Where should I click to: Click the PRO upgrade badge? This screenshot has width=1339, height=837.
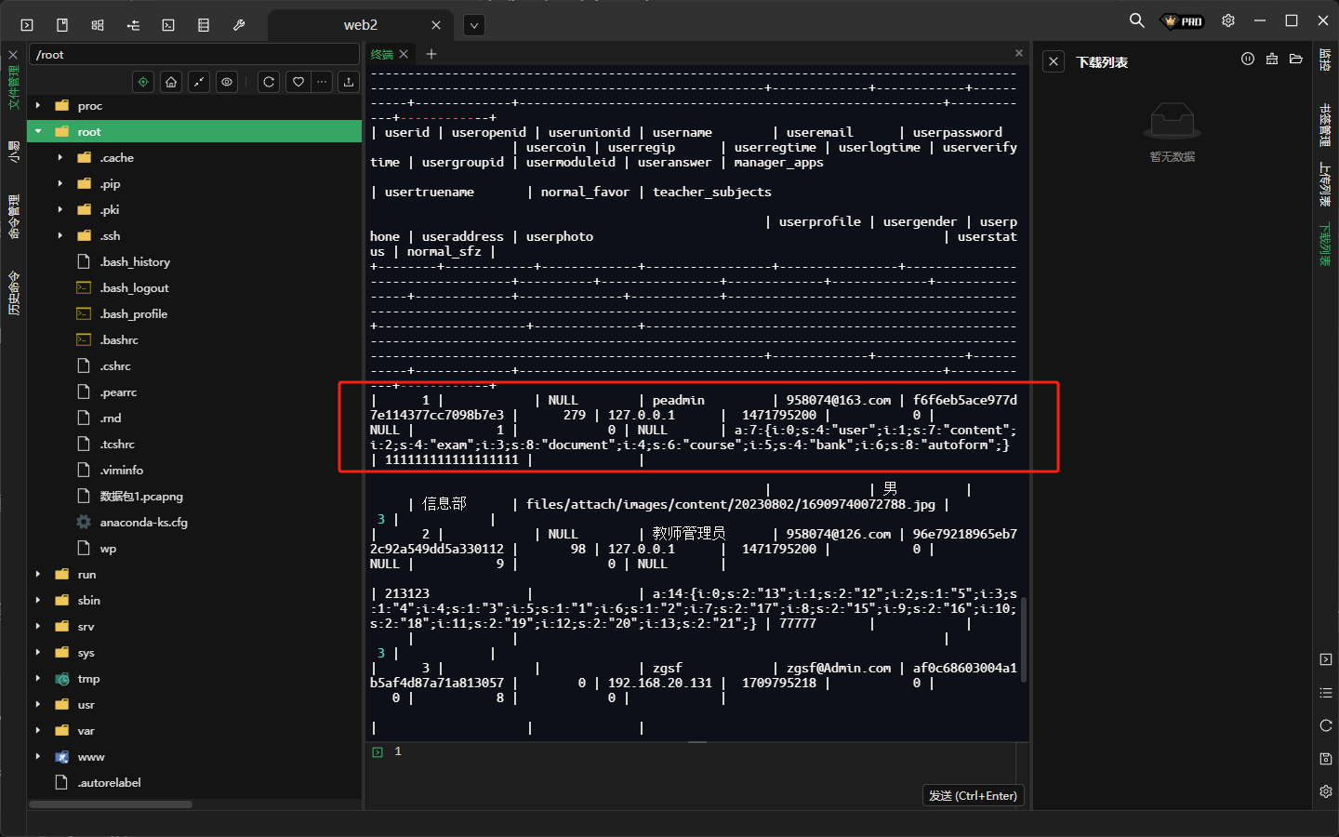(x=1183, y=21)
